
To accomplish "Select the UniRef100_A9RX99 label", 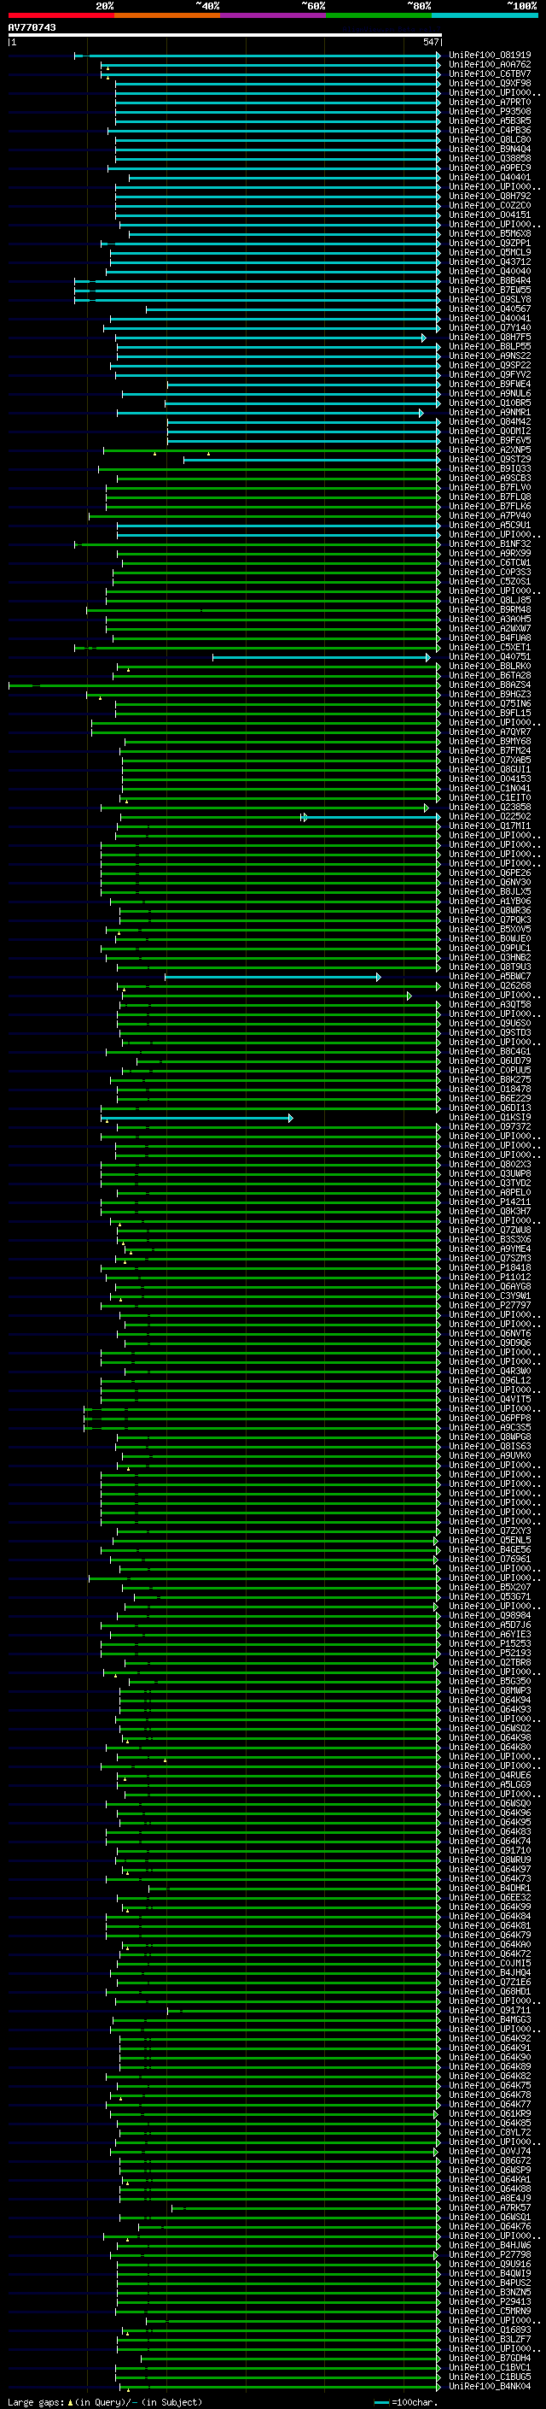I will pos(490,554).
